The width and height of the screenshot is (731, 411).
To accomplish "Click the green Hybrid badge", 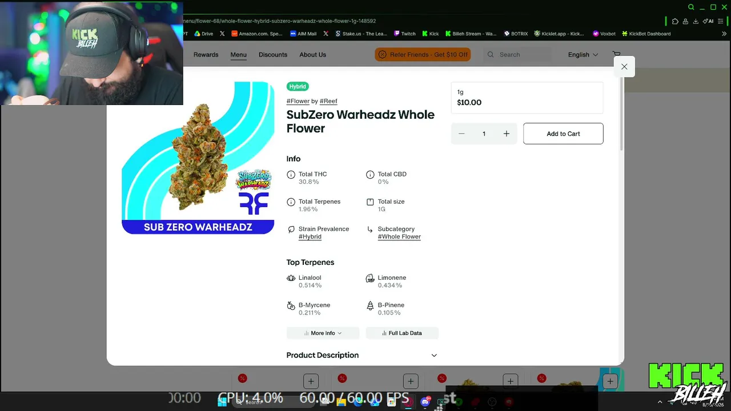I will tap(298, 87).
